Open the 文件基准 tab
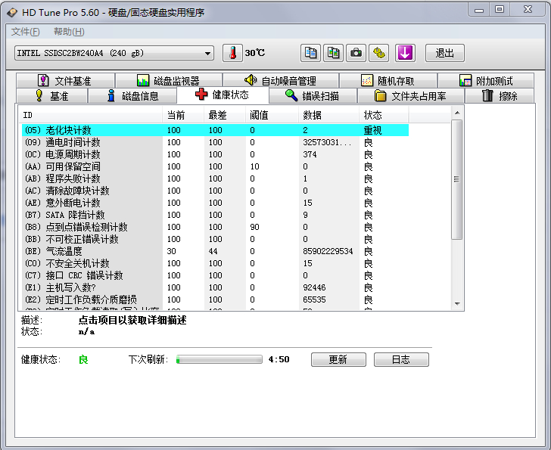This screenshot has width=551, height=450. 65,81
